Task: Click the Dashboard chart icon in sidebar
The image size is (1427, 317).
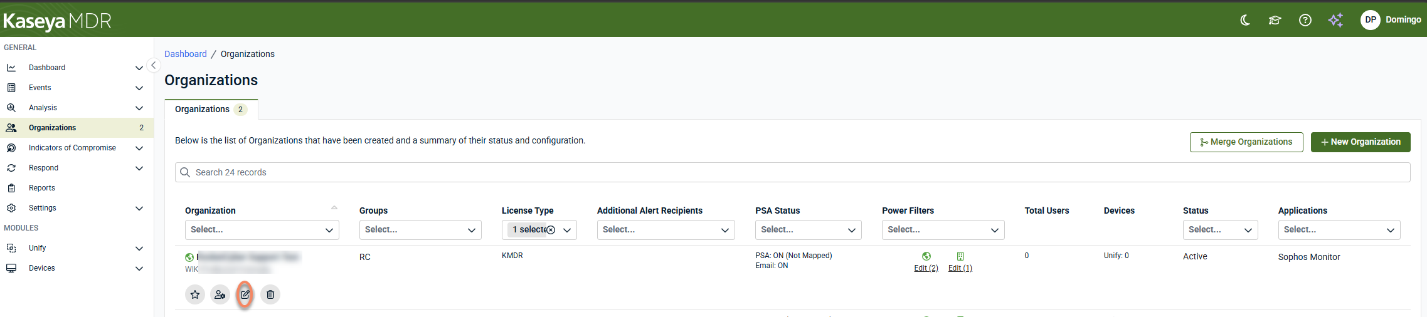Action: coord(11,68)
